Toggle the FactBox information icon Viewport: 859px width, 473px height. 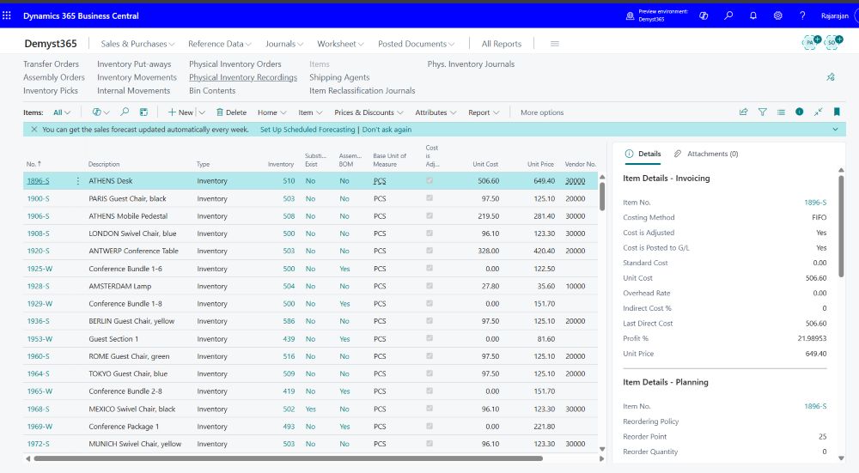click(x=799, y=112)
